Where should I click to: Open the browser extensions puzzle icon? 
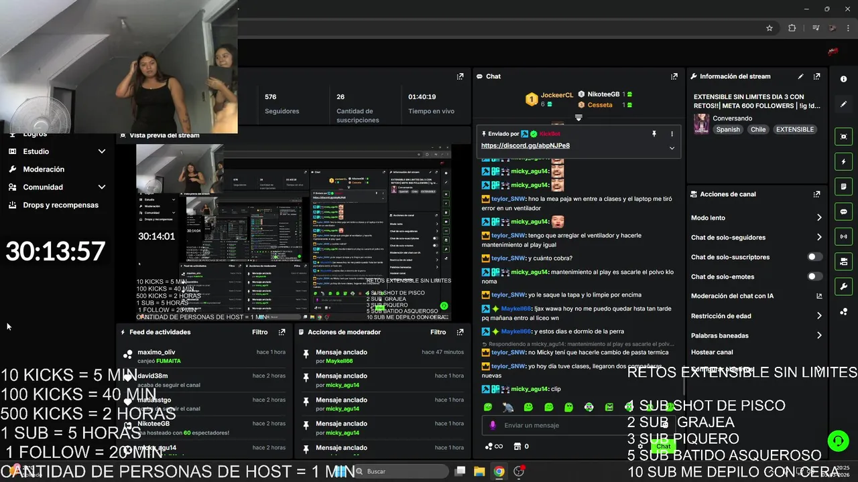[792, 28]
